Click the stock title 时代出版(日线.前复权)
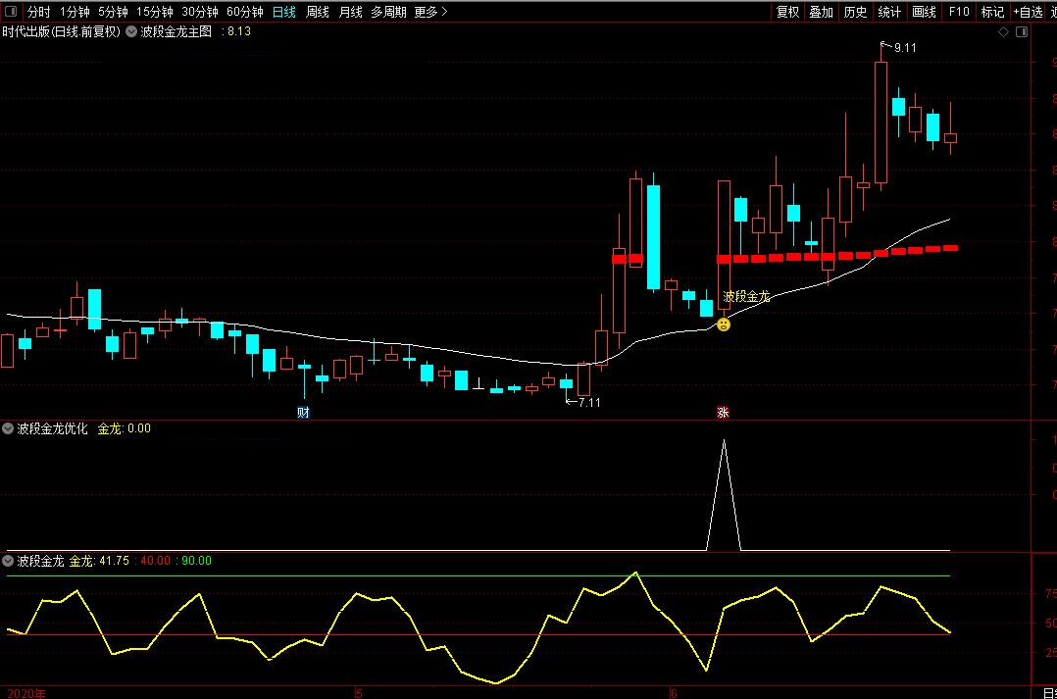This screenshot has width=1057, height=699. 61,31
